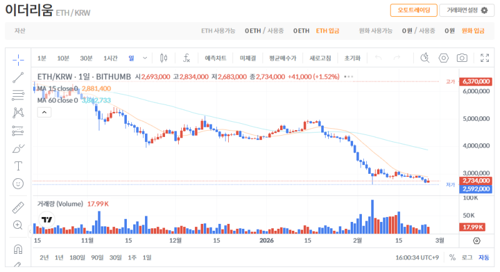500x272 pixels.
Task: Click the ETH/KRW · 1일 · BITHUMB title
Action: 84,76
